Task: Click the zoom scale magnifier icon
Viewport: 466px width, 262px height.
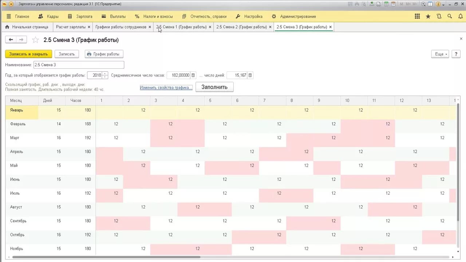Action: pyautogui.click(x=423, y=4)
